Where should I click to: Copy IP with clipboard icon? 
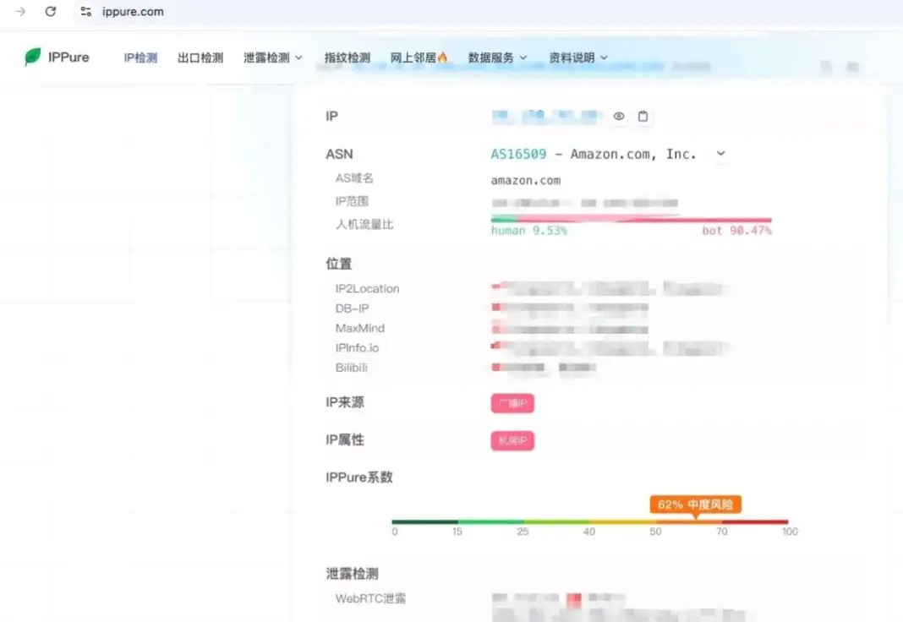pyautogui.click(x=643, y=117)
